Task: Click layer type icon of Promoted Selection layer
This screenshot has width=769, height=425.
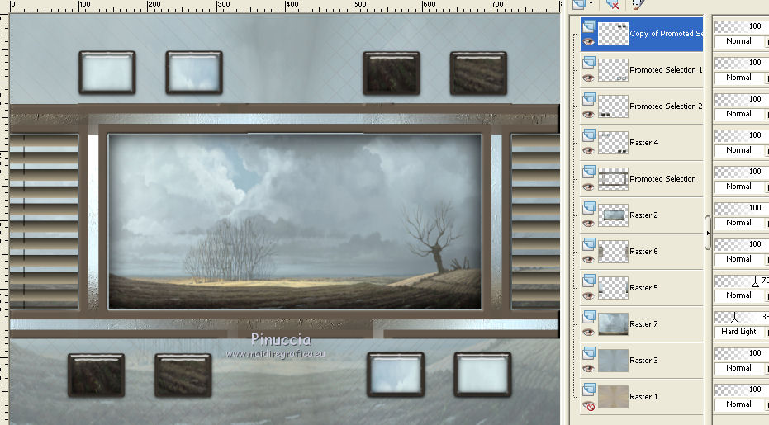Action: (589, 171)
